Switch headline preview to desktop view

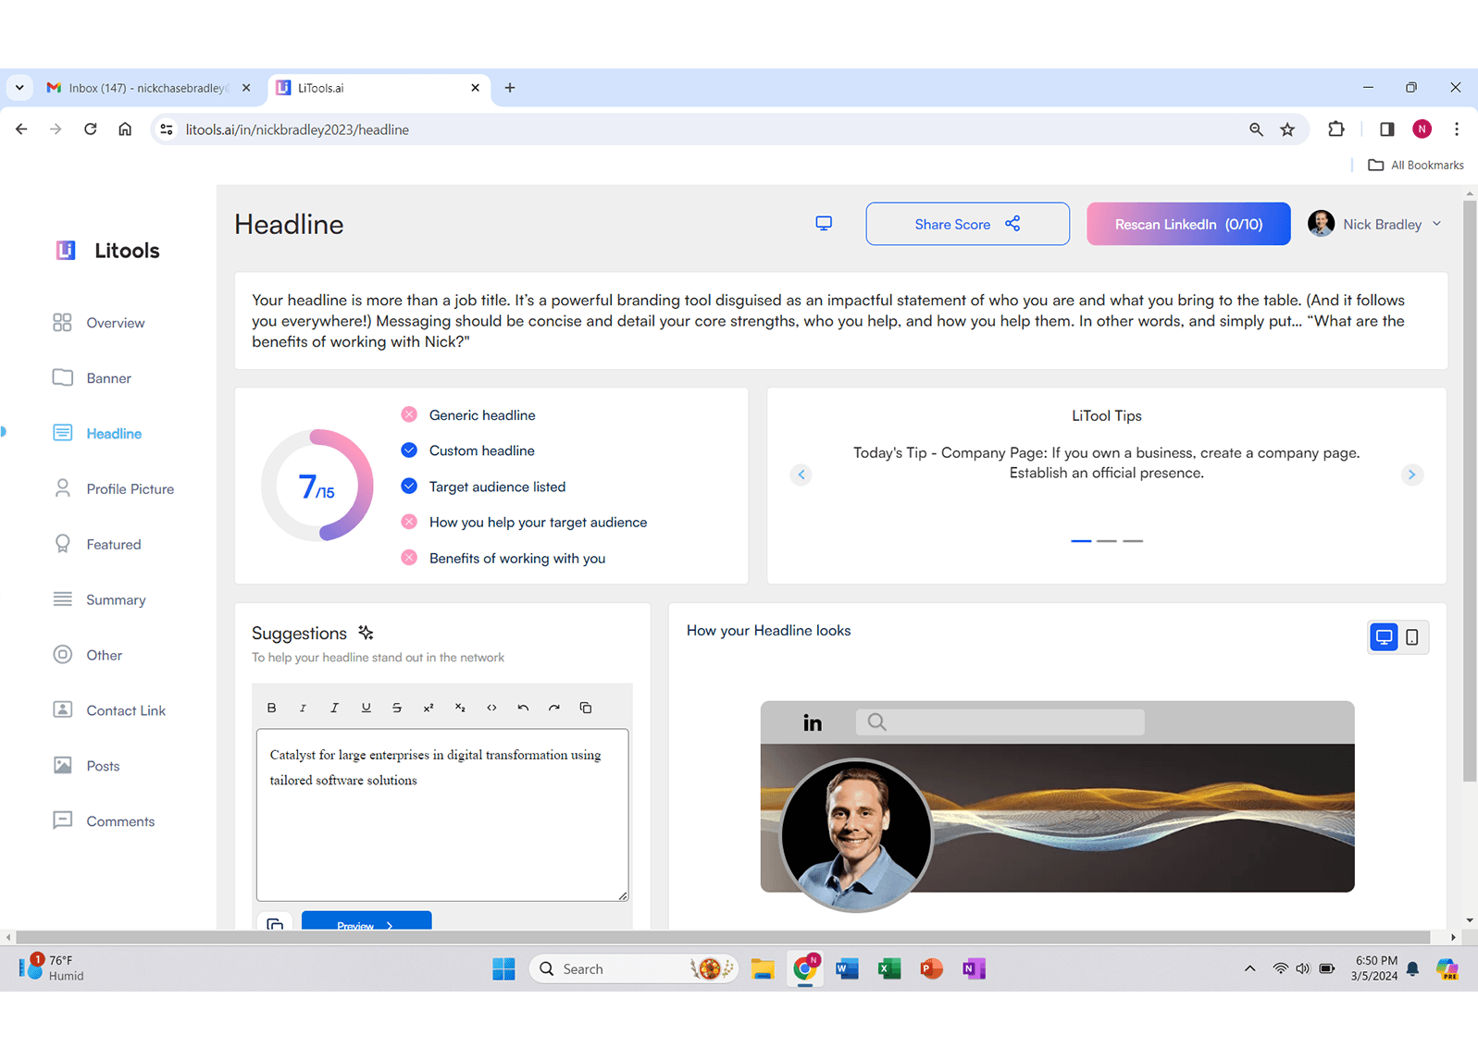1384,636
